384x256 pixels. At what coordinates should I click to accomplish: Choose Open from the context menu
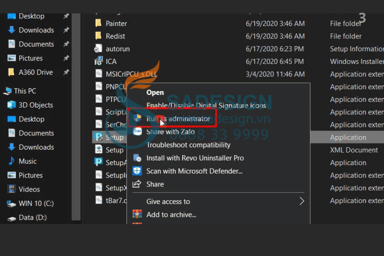(155, 92)
